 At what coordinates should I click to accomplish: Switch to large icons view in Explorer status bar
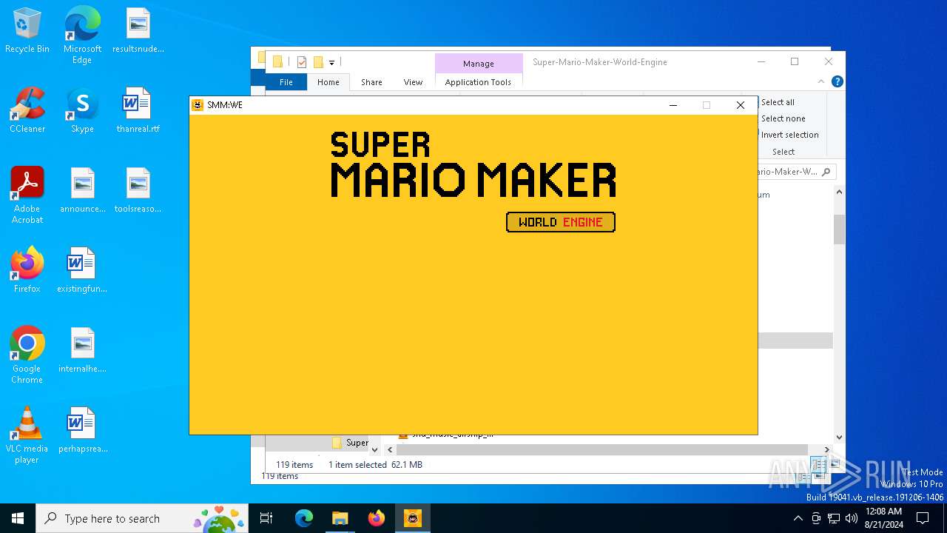pyautogui.click(x=835, y=464)
